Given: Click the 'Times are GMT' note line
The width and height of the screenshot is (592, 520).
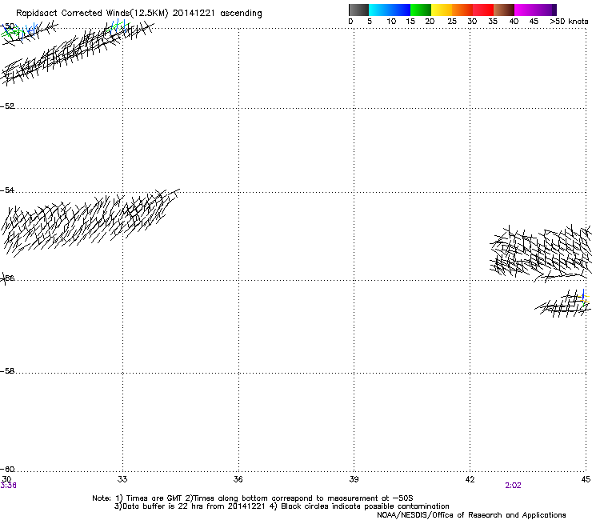Looking at the screenshot, I should [x=253, y=498].
